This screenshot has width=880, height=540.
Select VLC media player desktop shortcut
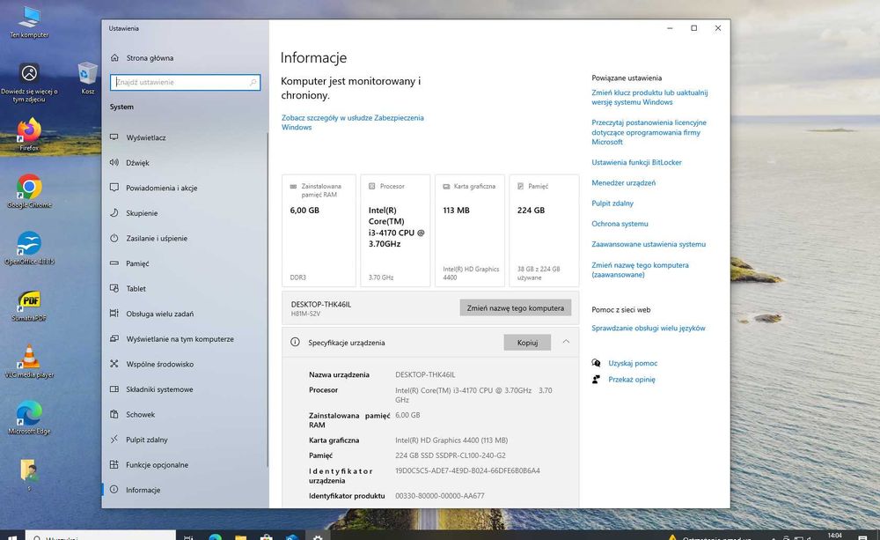[29, 361]
